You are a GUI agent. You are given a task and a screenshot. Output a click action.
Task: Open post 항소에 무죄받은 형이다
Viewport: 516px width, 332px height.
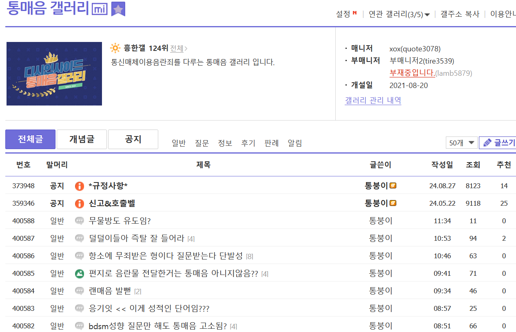coord(166,256)
